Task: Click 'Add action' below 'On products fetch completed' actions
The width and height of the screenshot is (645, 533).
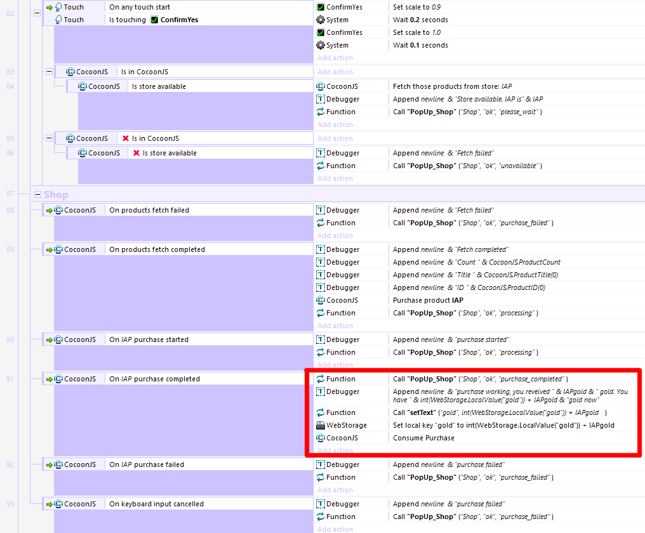Action: [335, 326]
